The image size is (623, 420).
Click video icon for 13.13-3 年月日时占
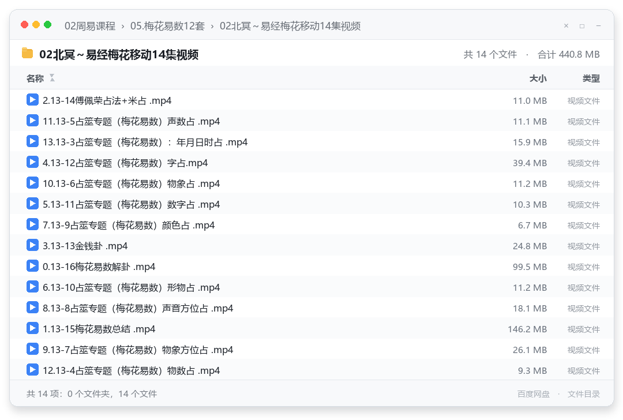point(32,141)
